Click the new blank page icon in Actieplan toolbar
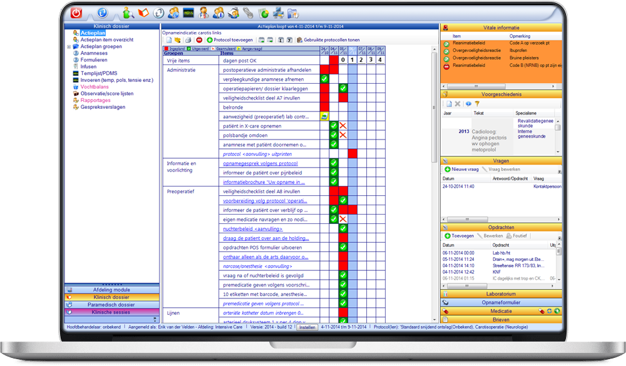 [169, 40]
